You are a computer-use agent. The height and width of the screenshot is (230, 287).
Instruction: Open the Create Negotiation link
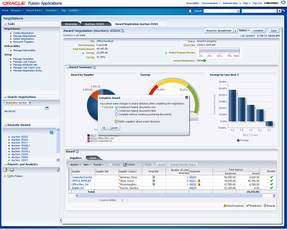(23, 33)
